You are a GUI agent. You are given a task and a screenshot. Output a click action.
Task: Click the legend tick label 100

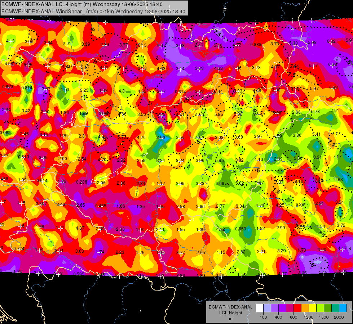point(264,317)
